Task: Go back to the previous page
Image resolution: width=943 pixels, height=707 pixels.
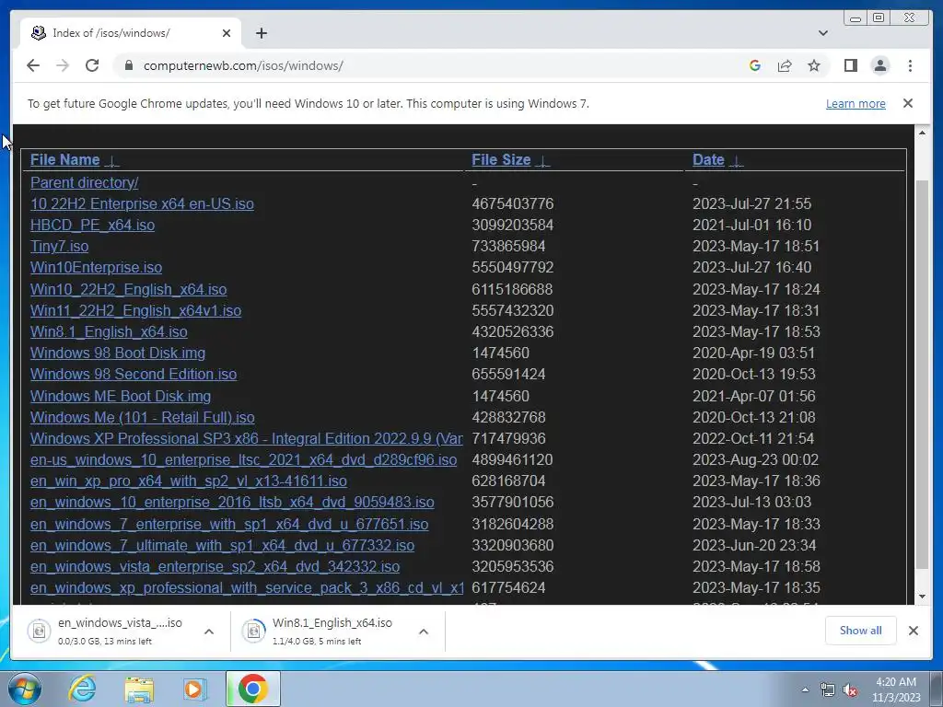Action: click(x=33, y=65)
